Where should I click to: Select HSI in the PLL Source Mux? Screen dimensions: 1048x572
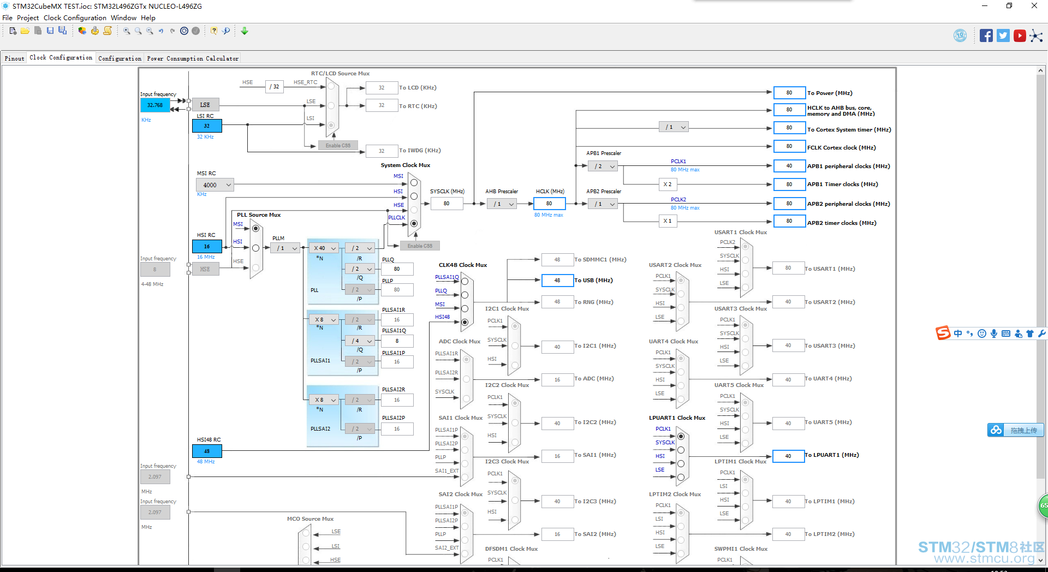coord(255,248)
